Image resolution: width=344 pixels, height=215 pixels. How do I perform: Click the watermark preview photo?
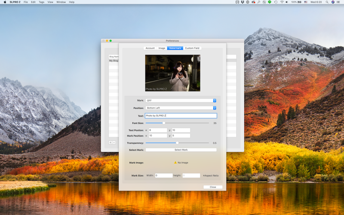[173, 73]
